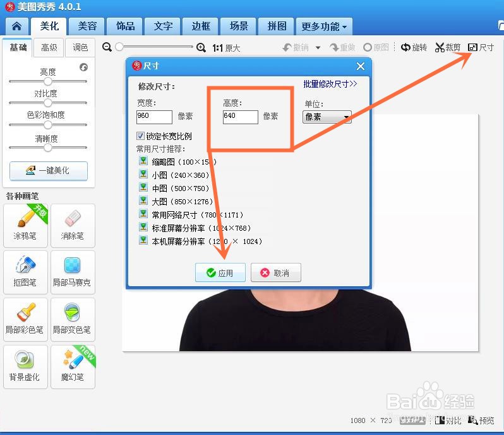Click the 应用 apply button

(x=220, y=273)
